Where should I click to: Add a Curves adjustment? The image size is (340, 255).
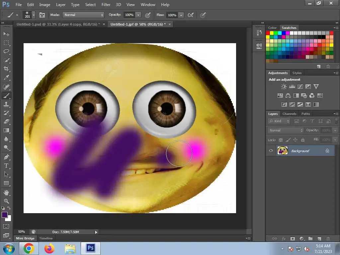pyautogui.click(x=300, y=87)
